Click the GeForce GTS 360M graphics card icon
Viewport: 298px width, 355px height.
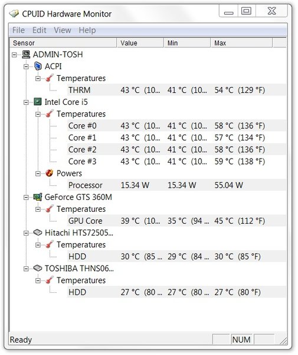coord(38,197)
